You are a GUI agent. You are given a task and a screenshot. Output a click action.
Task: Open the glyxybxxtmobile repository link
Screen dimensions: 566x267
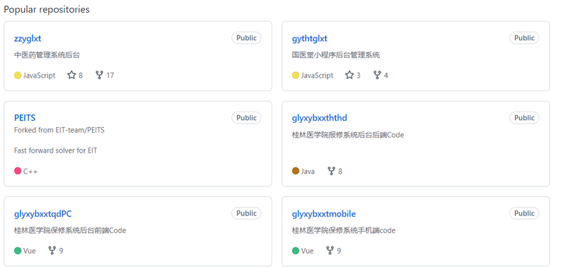[x=324, y=214]
